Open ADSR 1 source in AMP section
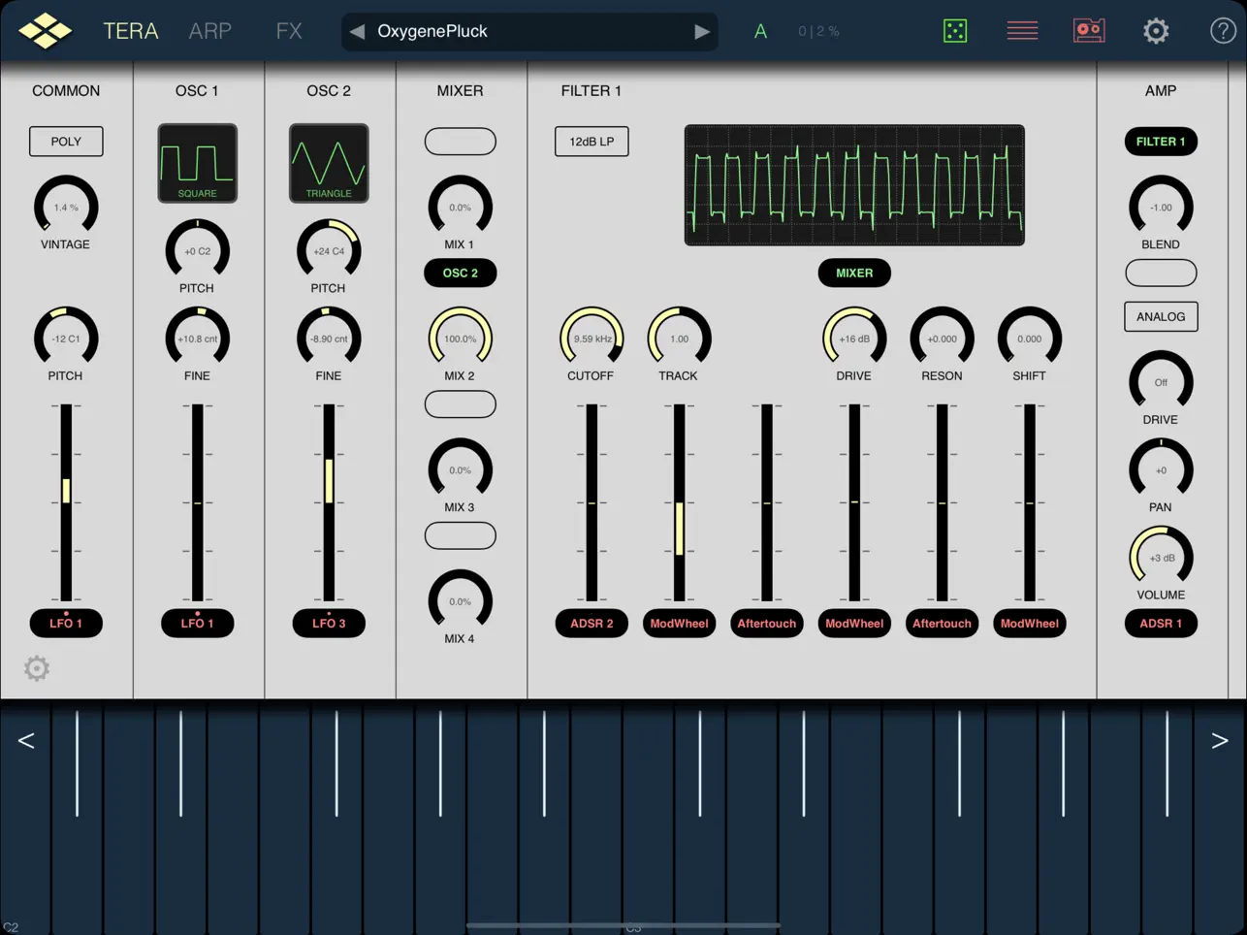1247x935 pixels. 1161,624
